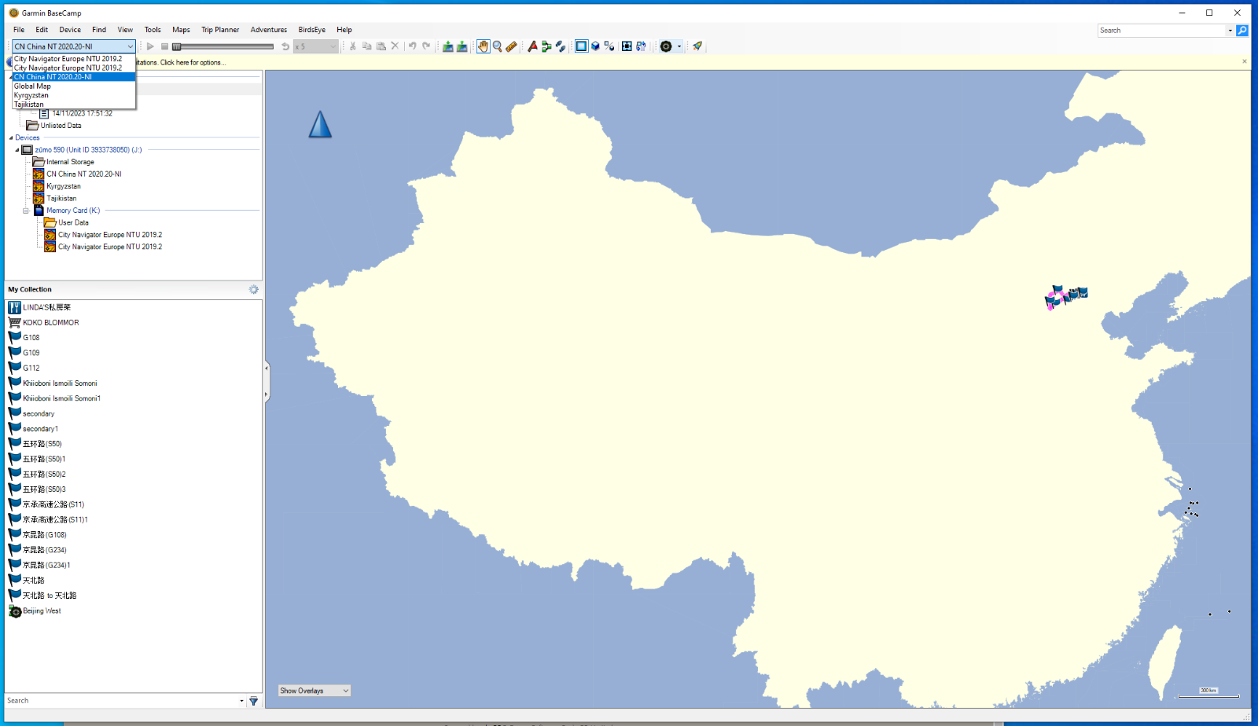
Task: Click the collection filter funnel icon
Action: [254, 701]
